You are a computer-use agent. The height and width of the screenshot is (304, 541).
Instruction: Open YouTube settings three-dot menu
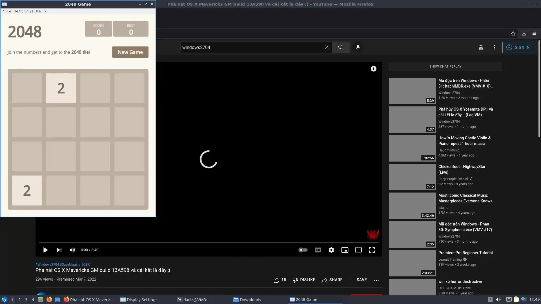[x=494, y=47]
